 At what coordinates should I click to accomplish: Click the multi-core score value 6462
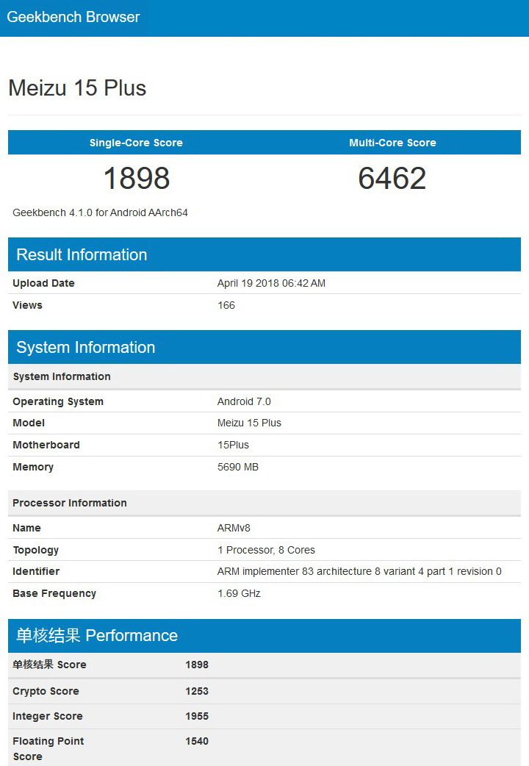pos(392,178)
